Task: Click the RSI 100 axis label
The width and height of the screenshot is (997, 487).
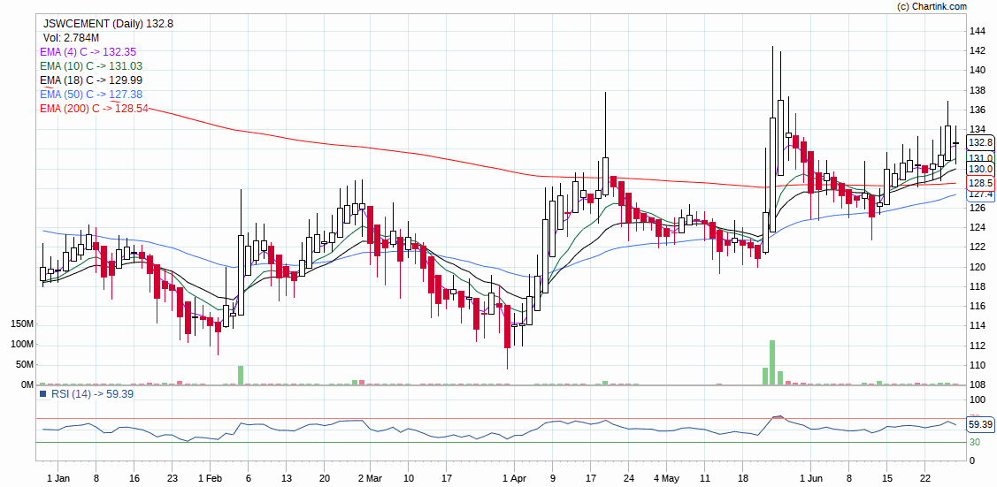Action: pyautogui.click(x=977, y=399)
